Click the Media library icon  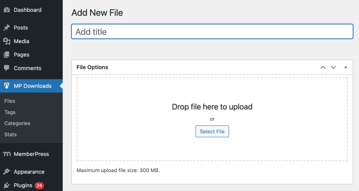tap(7, 41)
